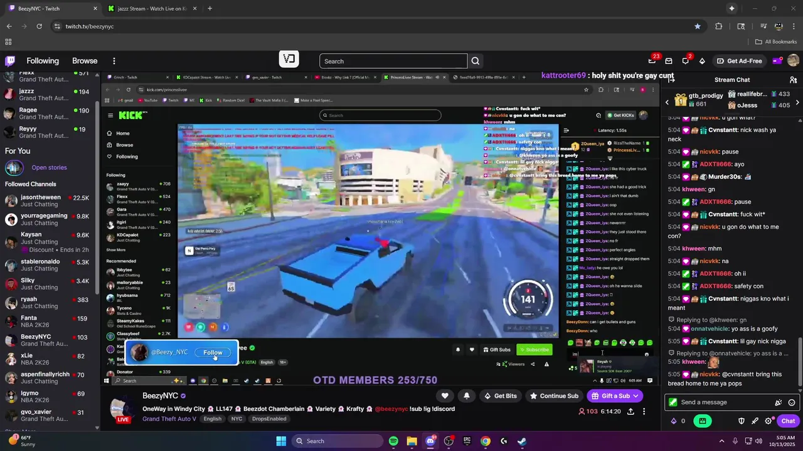The height and width of the screenshot is (451, 803).
Task: Open chat settings gear icon
Action: (768, 421)
